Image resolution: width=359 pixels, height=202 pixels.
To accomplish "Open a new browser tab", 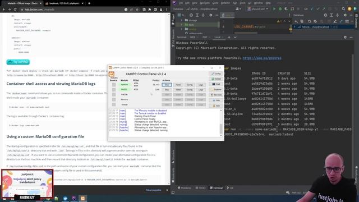I will click(x=89, y=3).
